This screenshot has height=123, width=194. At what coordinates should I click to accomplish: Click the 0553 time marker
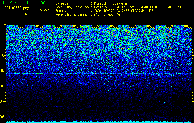coord(58,26)
